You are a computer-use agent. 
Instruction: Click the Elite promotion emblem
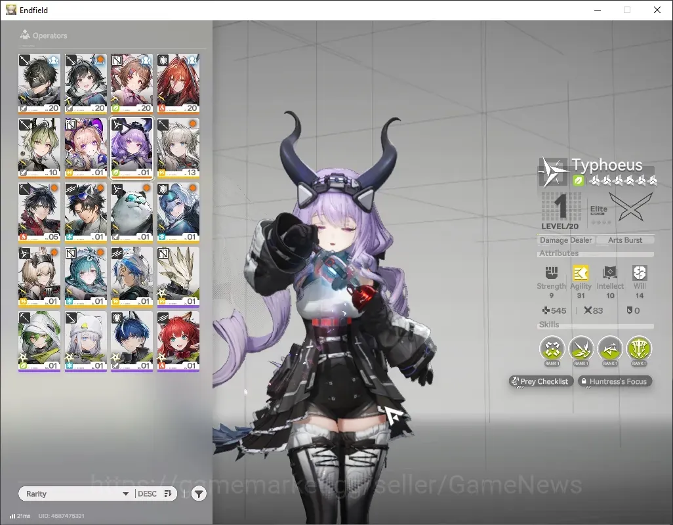coord(630,207)
